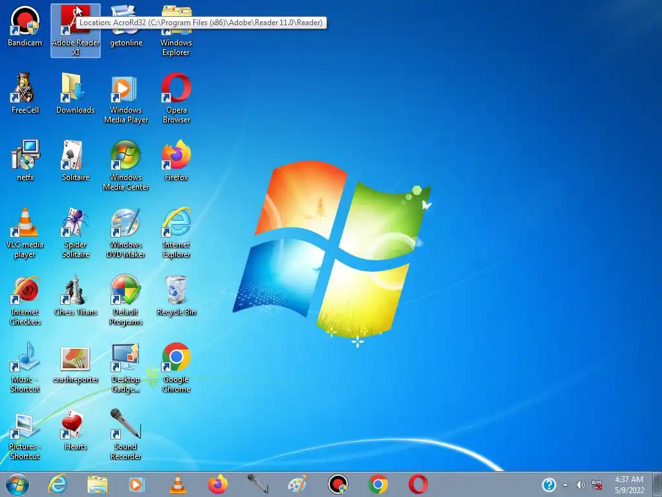This screenshot has height=497, width=662.
Task: Select the Sound Recorder desktop shortcut
Action: (126, 434)
